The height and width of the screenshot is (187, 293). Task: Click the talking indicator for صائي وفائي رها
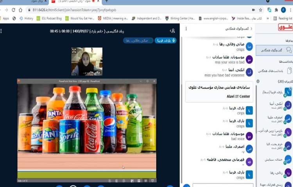(138, 41)
